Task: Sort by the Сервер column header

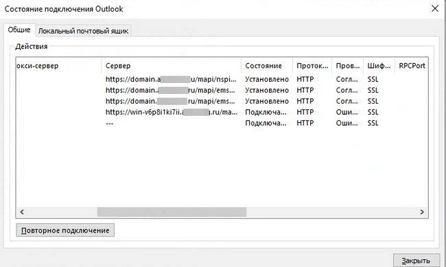Action: pyautogui.click(x=172, y=66)
